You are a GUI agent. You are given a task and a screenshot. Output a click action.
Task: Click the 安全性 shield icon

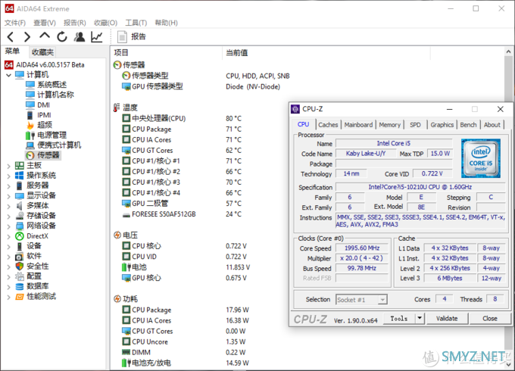(20, 267)
